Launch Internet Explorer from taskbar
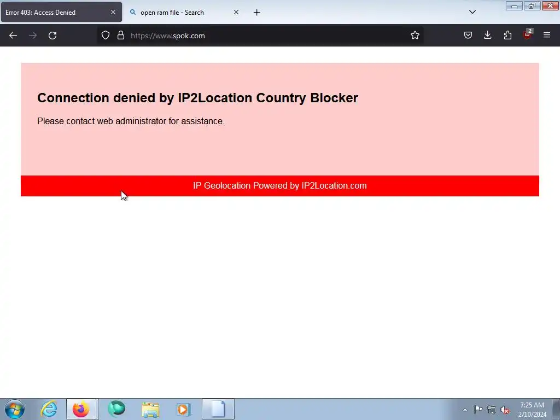560x420 pixels. tap(49, 409)
